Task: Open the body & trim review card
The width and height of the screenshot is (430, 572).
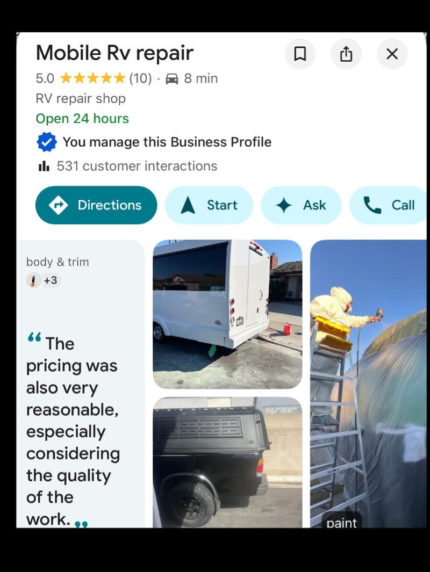Action: pos(81,383)
